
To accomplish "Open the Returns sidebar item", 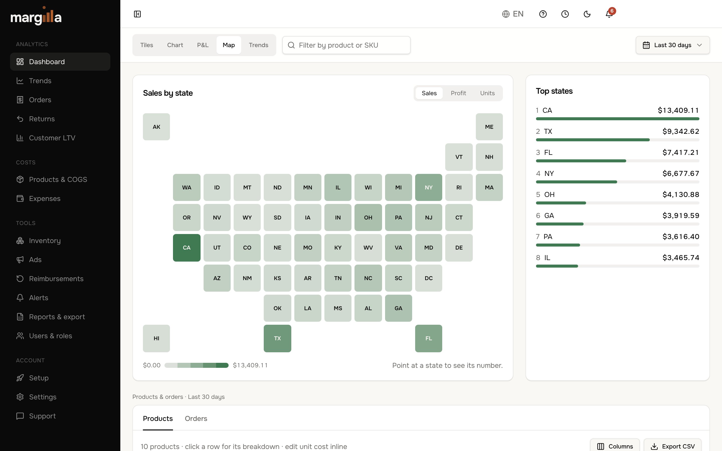I will [60, 119].
